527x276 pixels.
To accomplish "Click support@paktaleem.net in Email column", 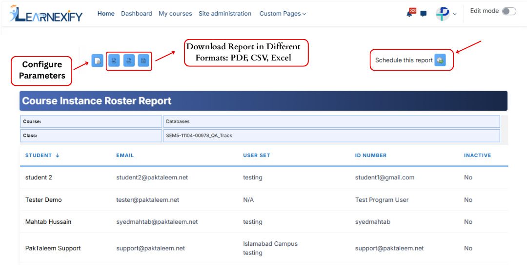I will tap(151, 249).
